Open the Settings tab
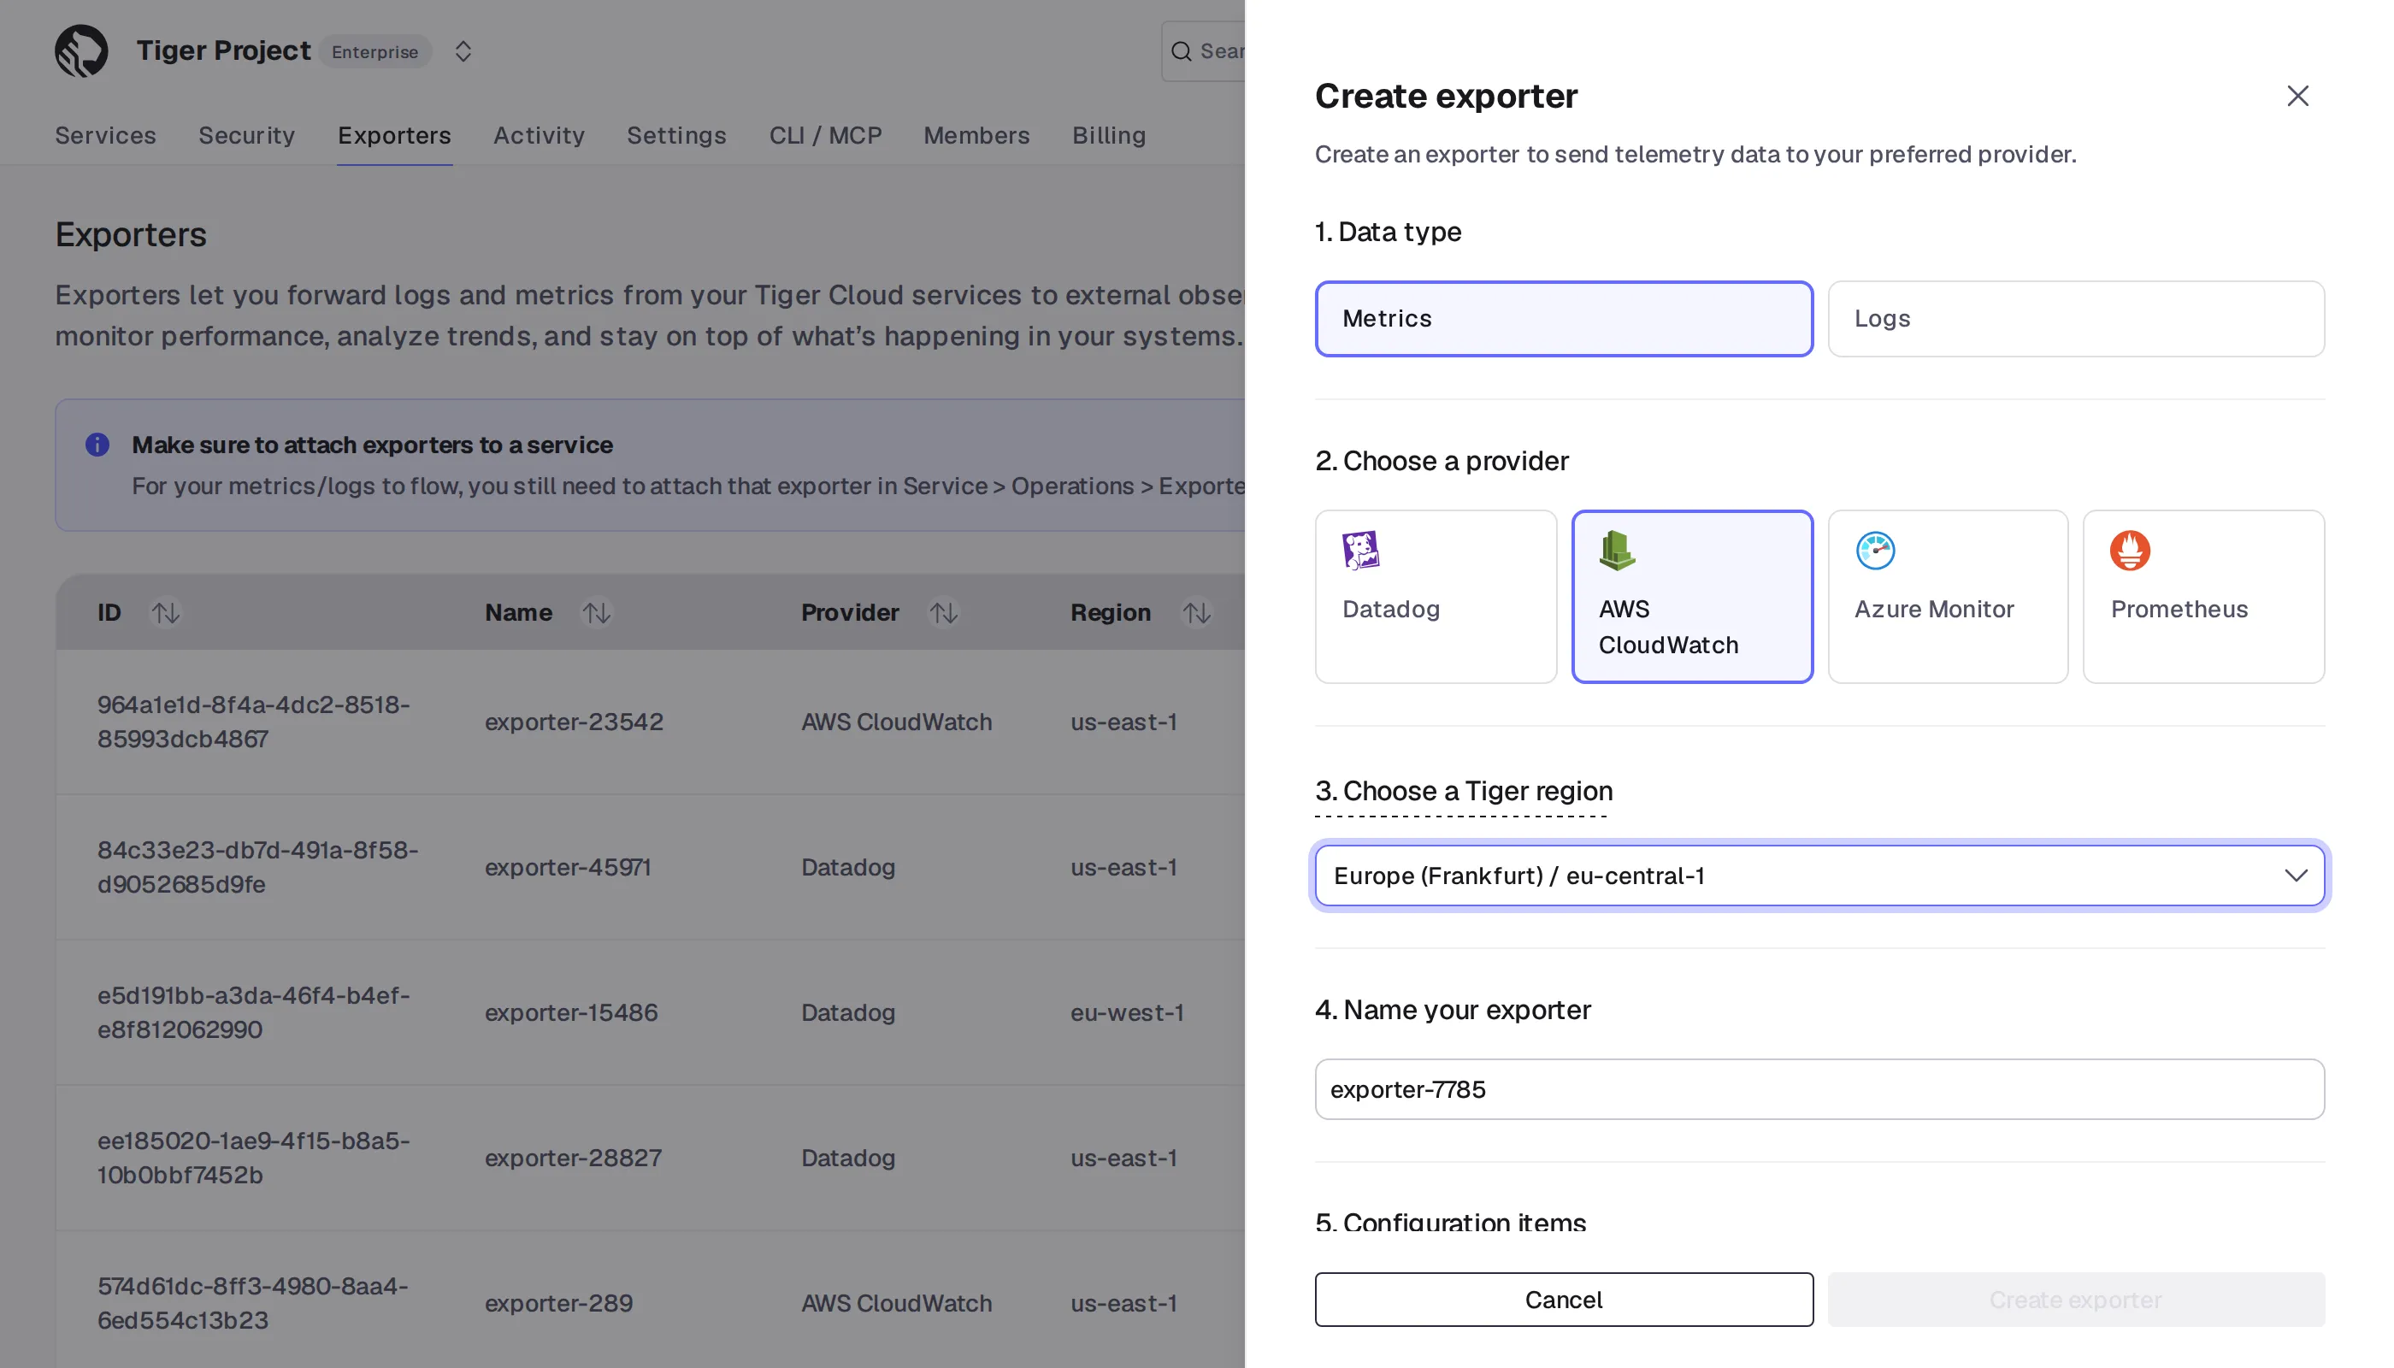The width and height of the screenshot is (2394, 1368). (x=676, y=135)
